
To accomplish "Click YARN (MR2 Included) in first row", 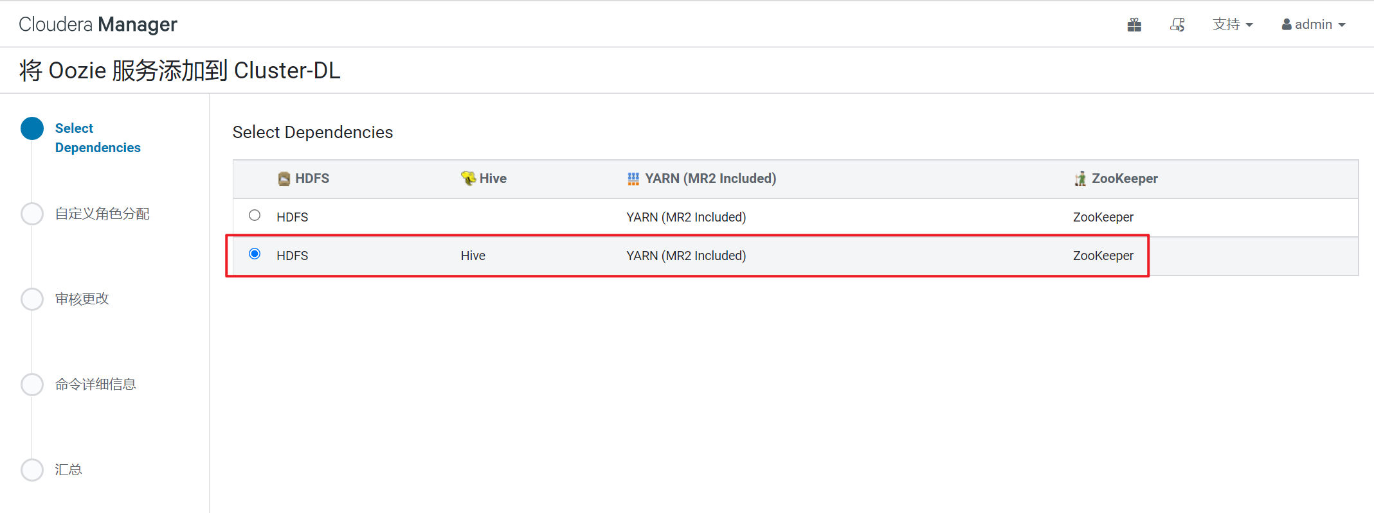I will (x=686, y=217).
